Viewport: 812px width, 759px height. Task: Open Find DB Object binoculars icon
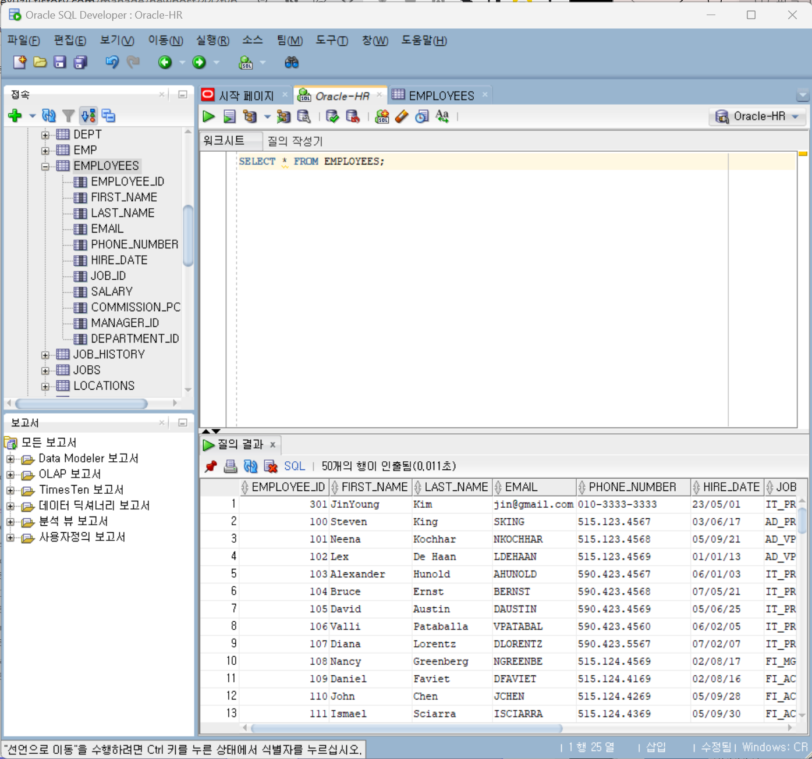click(x=292, y=62)
